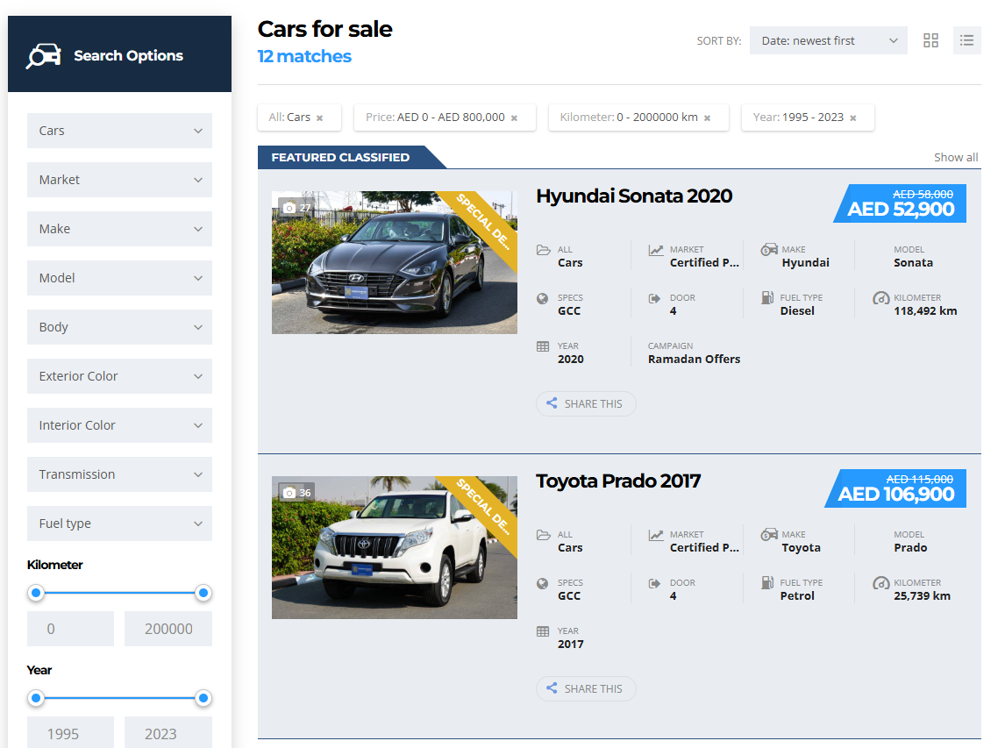
Task: Click share icon under Hyundai Sonata listing
Action: (552, 403)
